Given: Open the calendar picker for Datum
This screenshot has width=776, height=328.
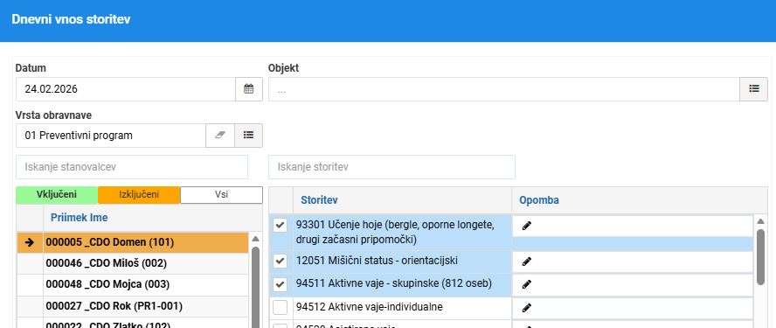Looking at the screenshot, I should click(x=248, y=89).
